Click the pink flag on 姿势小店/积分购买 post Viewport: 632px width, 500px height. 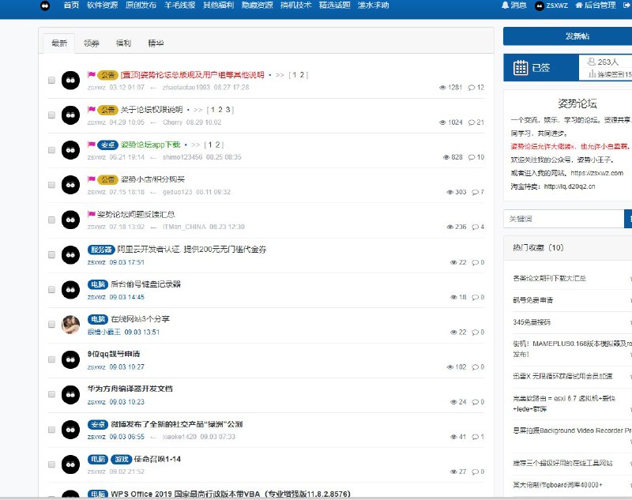92,179
